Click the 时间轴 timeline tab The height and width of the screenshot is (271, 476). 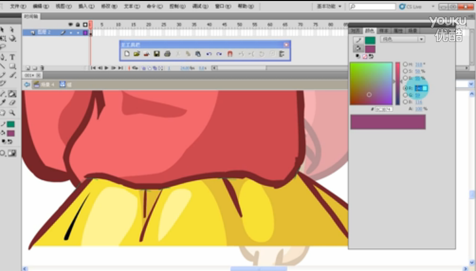tap(31, 16)
